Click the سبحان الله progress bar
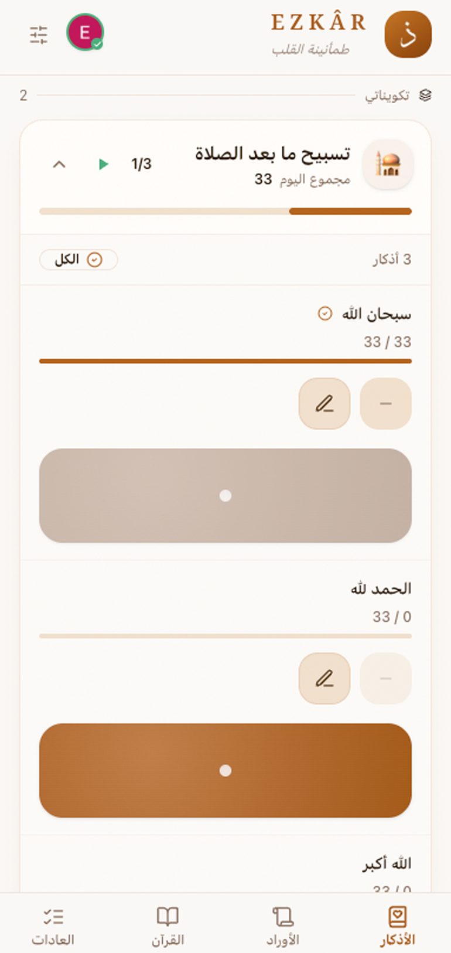 (225, 361)
